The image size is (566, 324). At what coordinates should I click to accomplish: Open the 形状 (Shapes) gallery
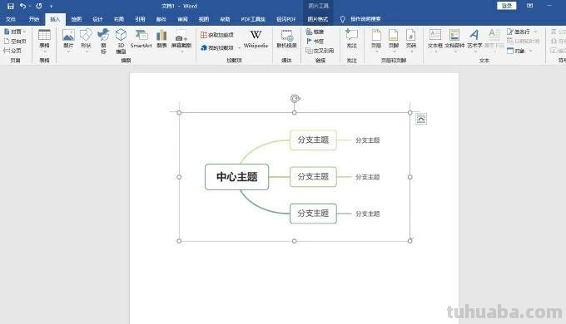(x=86, y=40)
